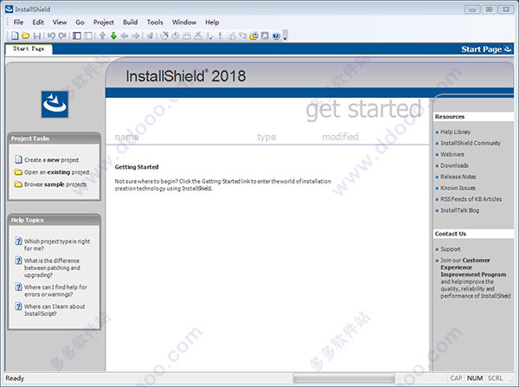Screen dimensions: 519x387
Task: Sort recent projects by type column
Action: 266,137
